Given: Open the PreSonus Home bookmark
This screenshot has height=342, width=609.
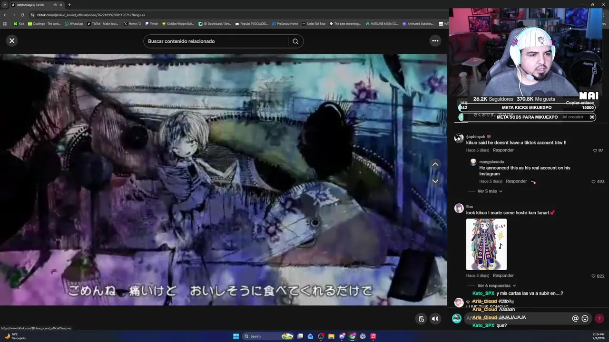Looking at the screenshot, I should 285,23.
